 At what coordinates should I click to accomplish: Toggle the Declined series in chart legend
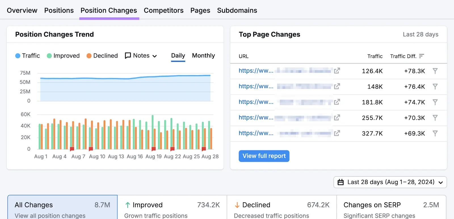(x=102, y=56)
